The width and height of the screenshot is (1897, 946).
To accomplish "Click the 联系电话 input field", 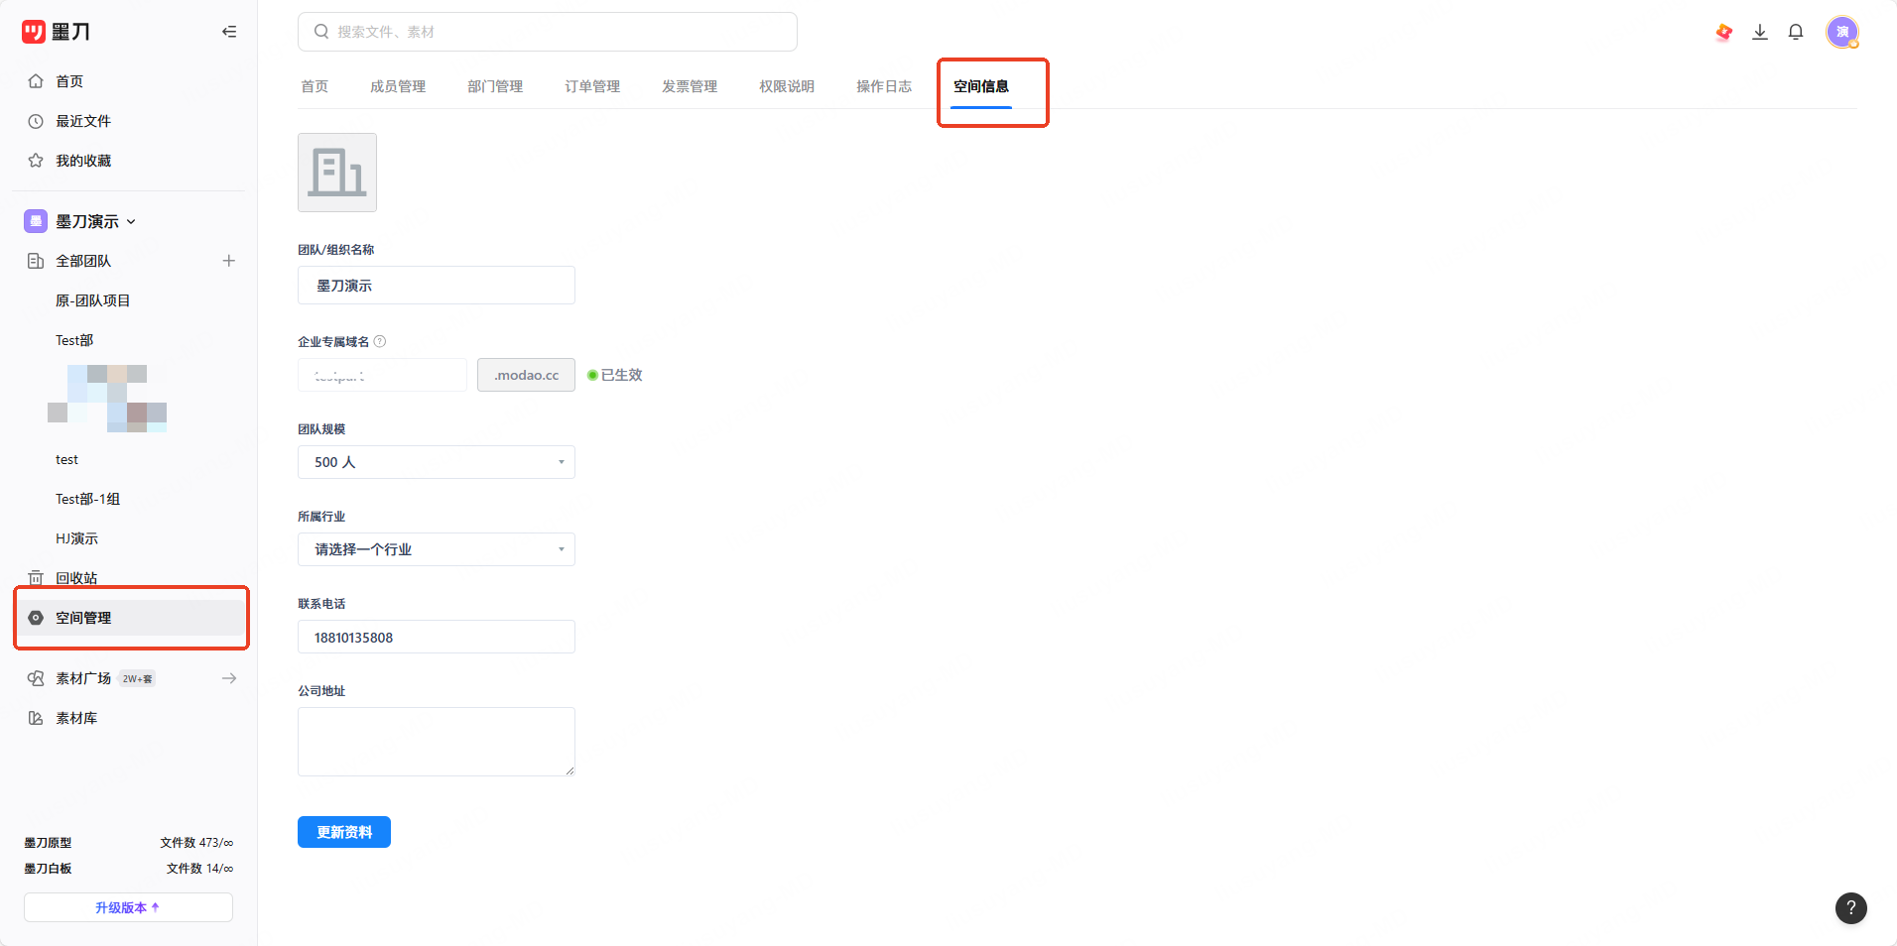I will (x=437, y=637).
